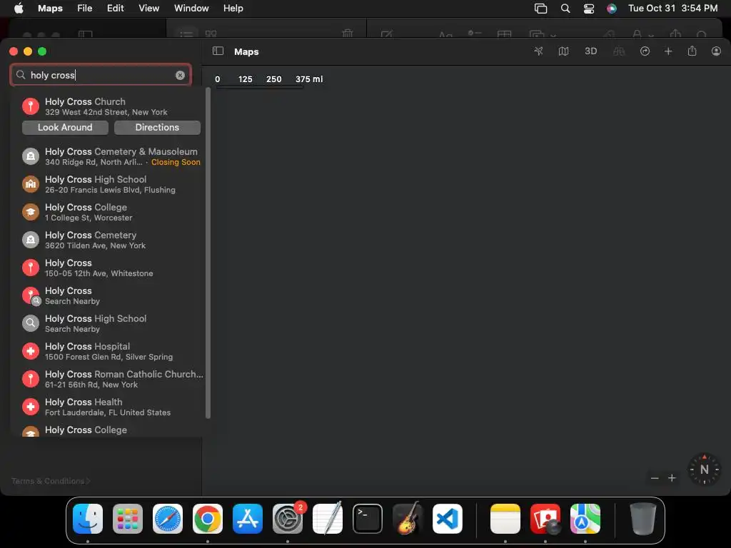This screenshot has width=731, height=548.
Task: Open the map mode icon
Action: click(x=564, y=51)
